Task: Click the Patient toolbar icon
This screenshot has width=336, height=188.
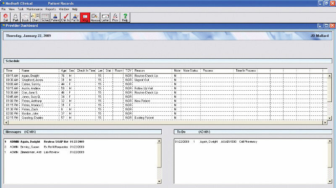Action: (x=55, y=17)
